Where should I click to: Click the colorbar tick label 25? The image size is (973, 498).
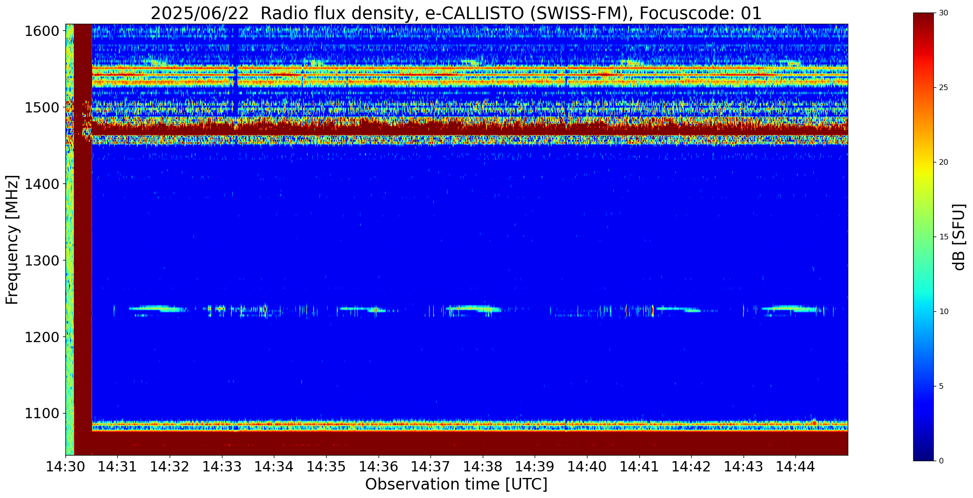coord(944,88)
